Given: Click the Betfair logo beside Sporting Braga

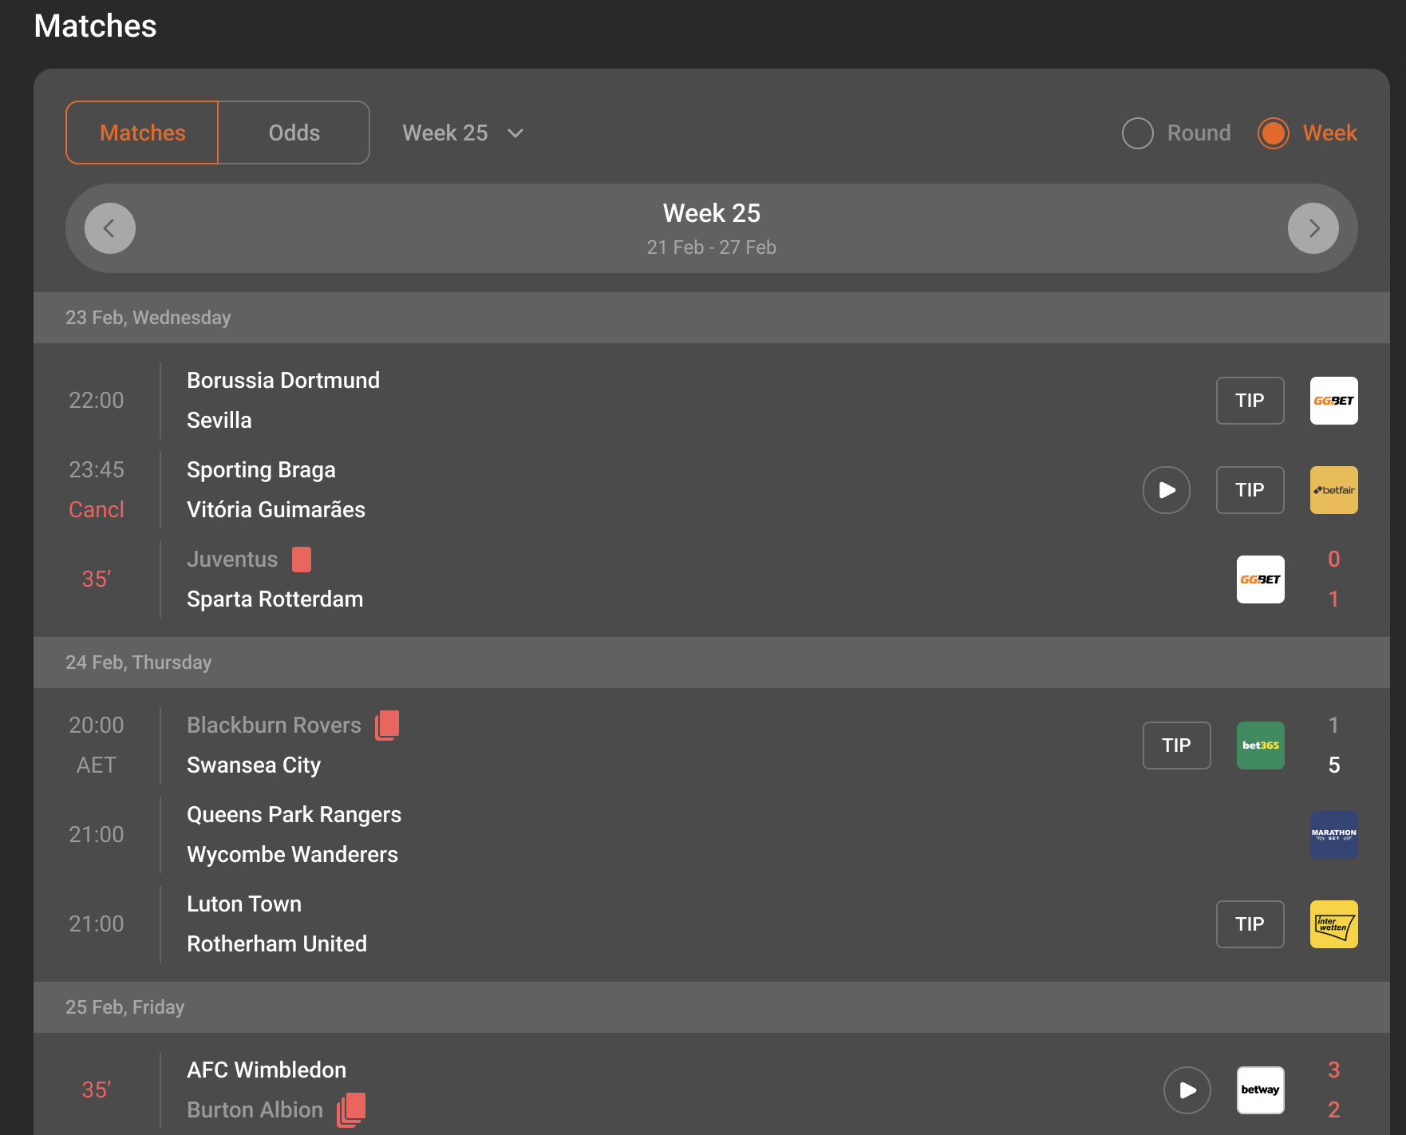Looking at the screenshot, I should click(x=1333, y=489).
